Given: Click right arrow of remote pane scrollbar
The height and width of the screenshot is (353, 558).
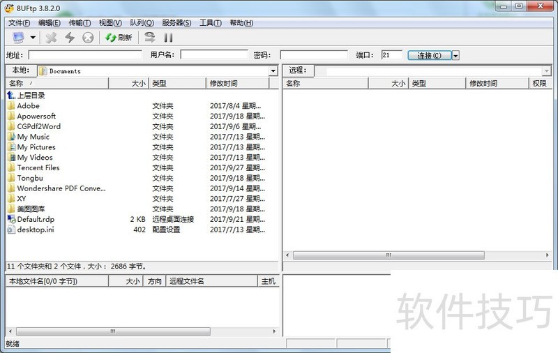Looking at the screenshot, I should pos(547,255).
